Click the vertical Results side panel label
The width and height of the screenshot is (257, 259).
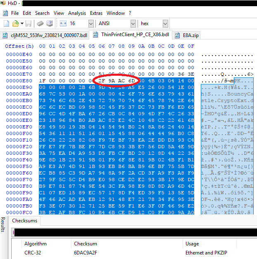(x=3, y=224)
